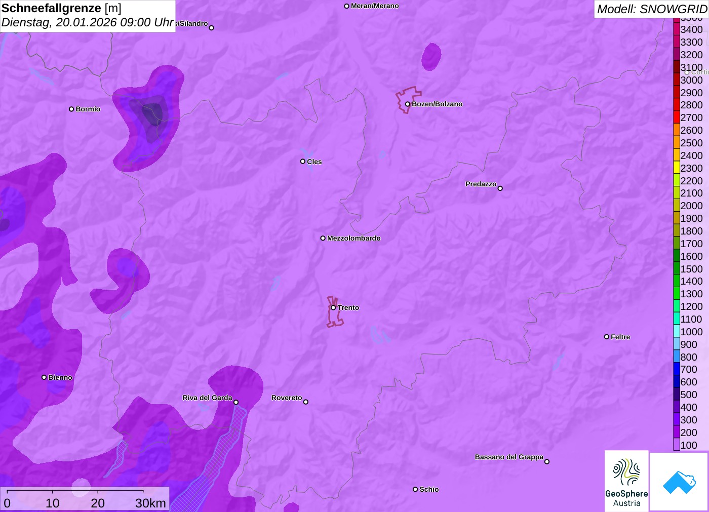This screenshot has height=512, width=709.
Task: Click the purple oval north of Bozen
Action: pyautogui.click(x=431, y=57)
